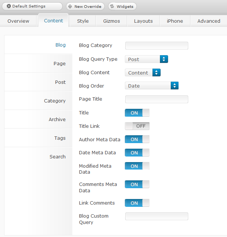Screen dimensions: 227x237
Task: Open the Widgets button
Action: coord(122,6)
